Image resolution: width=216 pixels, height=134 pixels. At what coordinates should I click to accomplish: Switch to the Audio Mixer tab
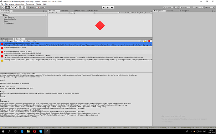click(x=92, y=11)
